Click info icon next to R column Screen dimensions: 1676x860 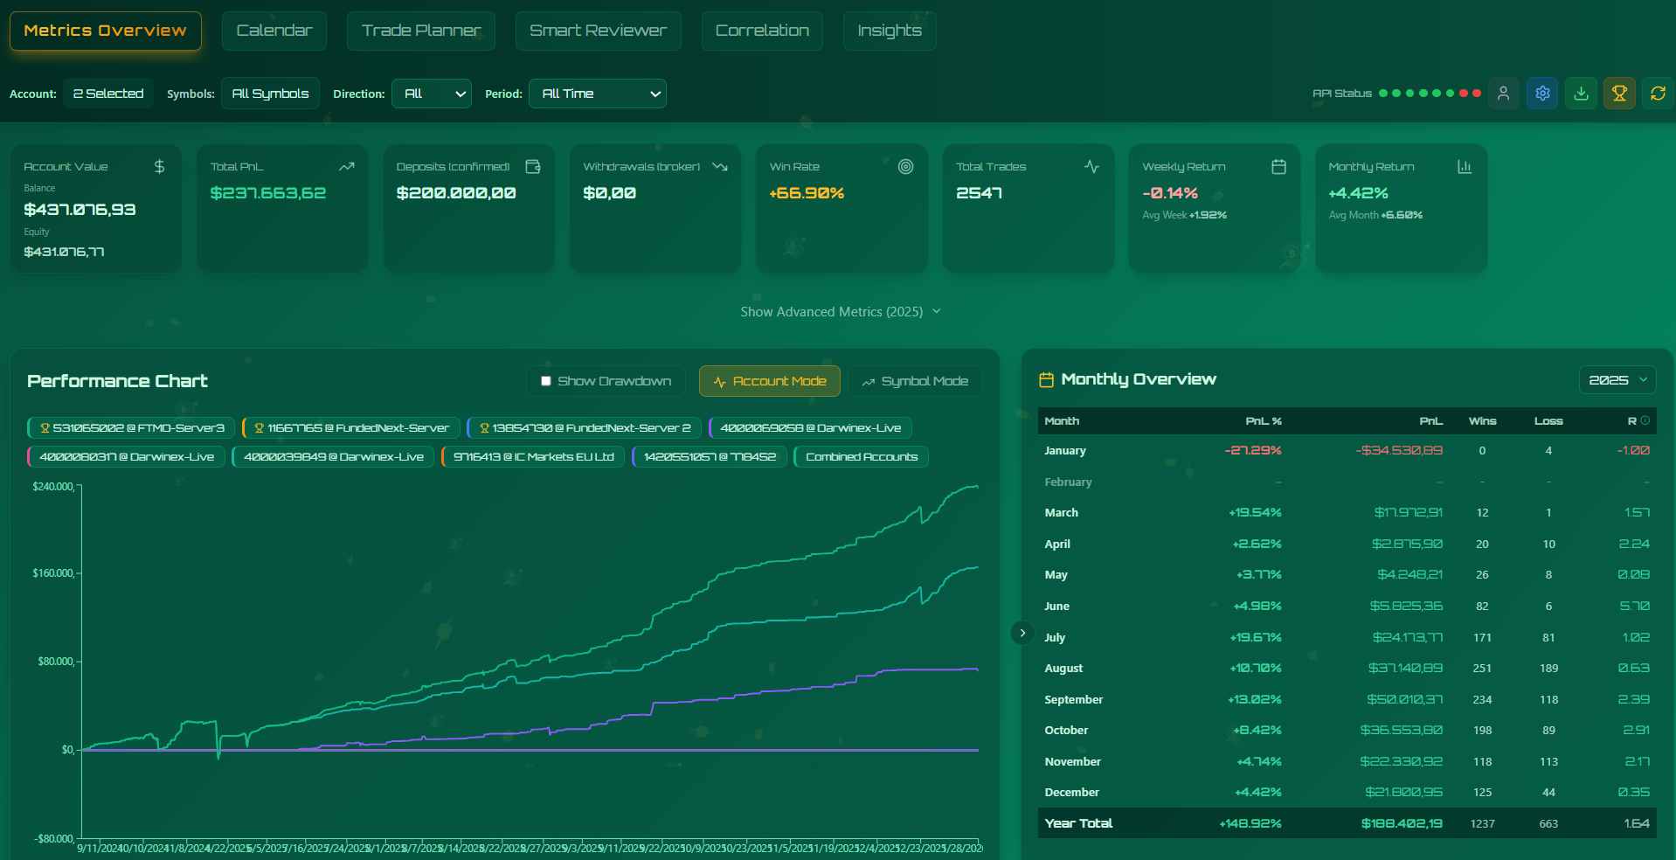[1645, 420]
